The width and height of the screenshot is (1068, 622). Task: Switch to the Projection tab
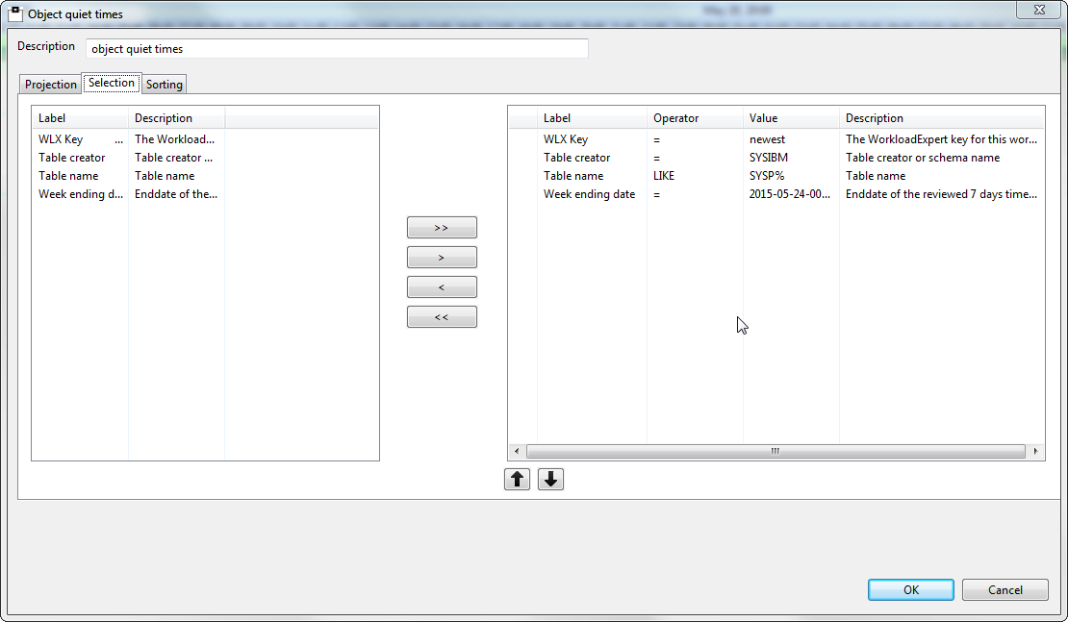point(50,85)
